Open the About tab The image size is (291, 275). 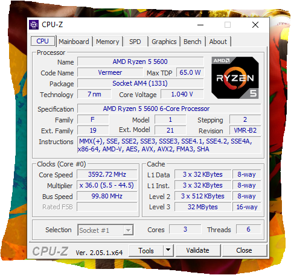218,42
